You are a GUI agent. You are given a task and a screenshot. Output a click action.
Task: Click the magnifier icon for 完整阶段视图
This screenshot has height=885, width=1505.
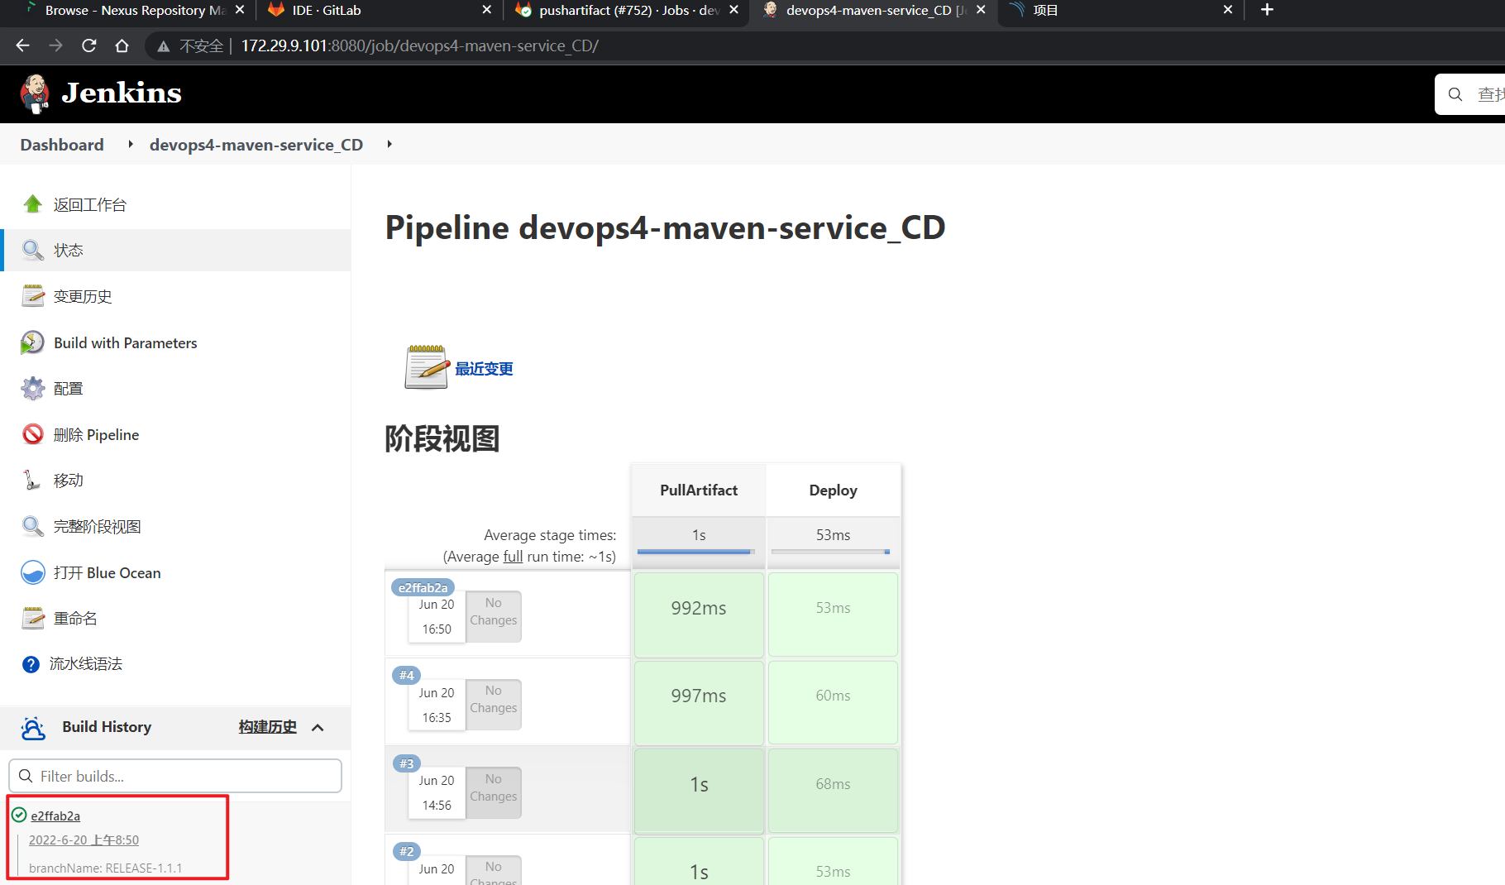tap(32, 526)
